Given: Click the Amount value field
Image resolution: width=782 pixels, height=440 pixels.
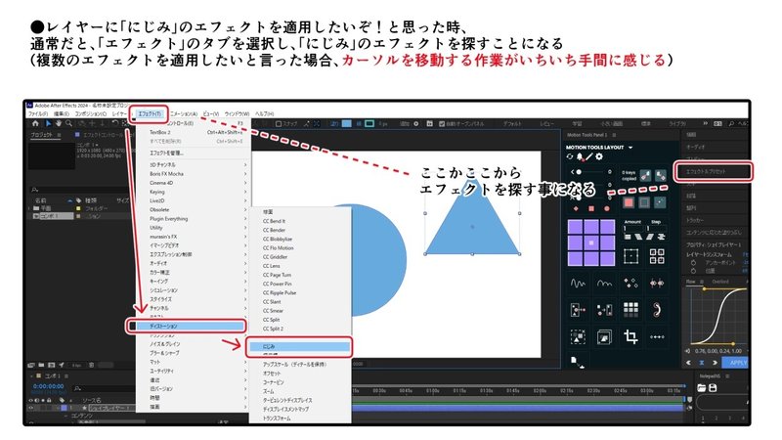Looking at the screenshot, I should pyautogui.click(x=632, y=228).
